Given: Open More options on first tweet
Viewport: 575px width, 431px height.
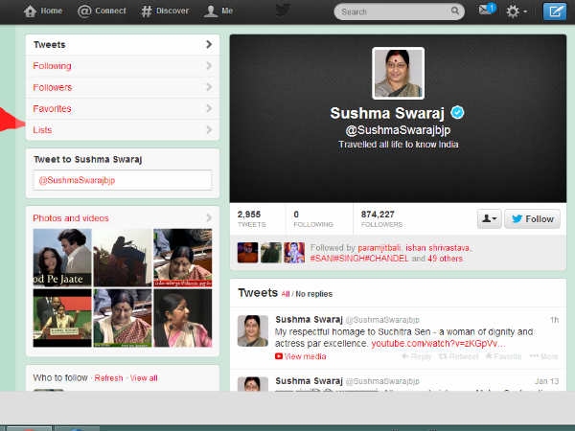Looking at the screenshot, I should 543,356.
